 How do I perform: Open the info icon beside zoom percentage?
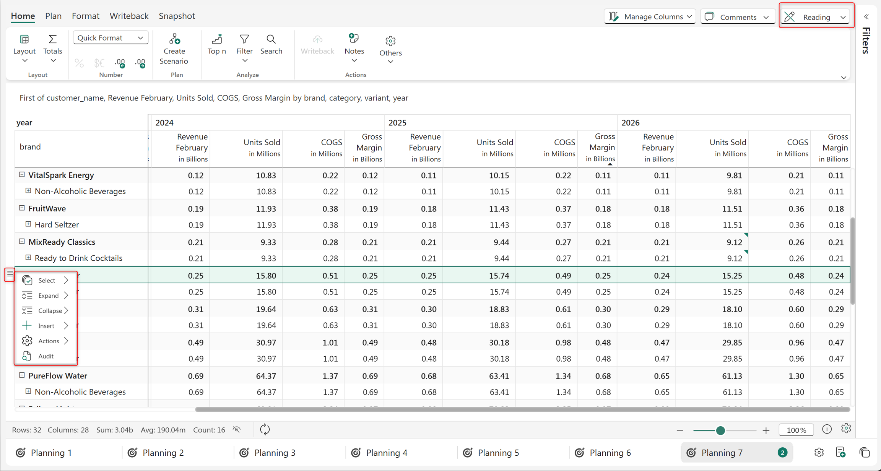point(827,429)
